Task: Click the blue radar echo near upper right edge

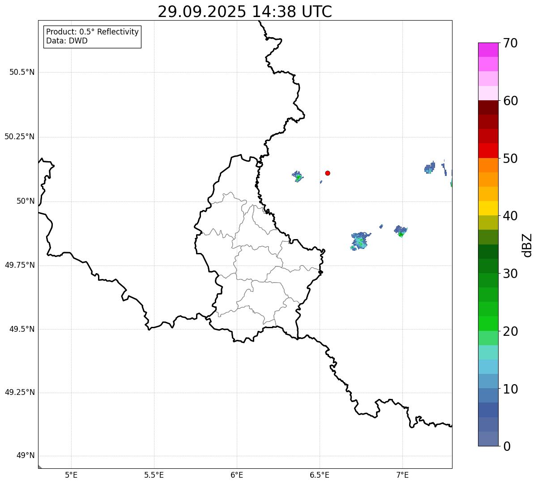Action: click(430, 167)
